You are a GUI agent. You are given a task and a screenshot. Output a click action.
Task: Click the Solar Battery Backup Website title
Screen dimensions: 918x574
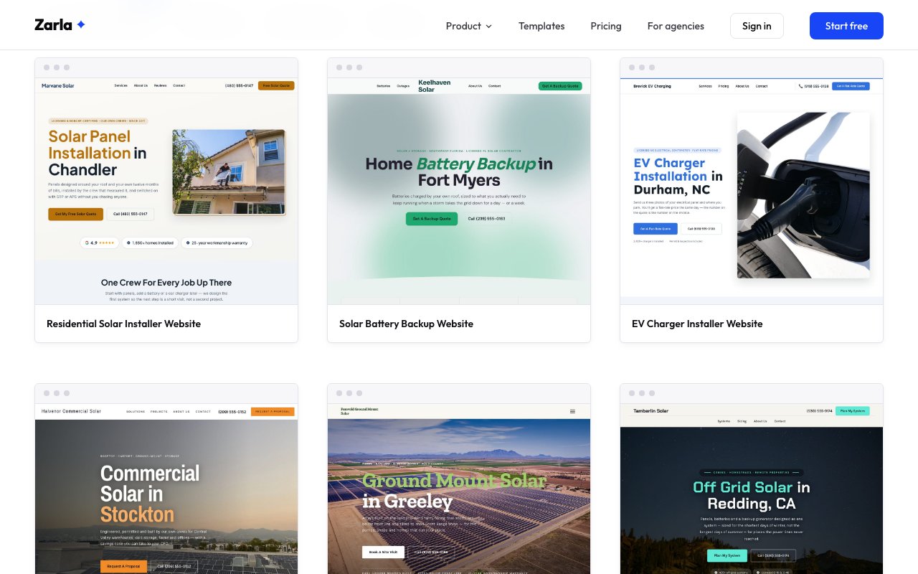406,324
